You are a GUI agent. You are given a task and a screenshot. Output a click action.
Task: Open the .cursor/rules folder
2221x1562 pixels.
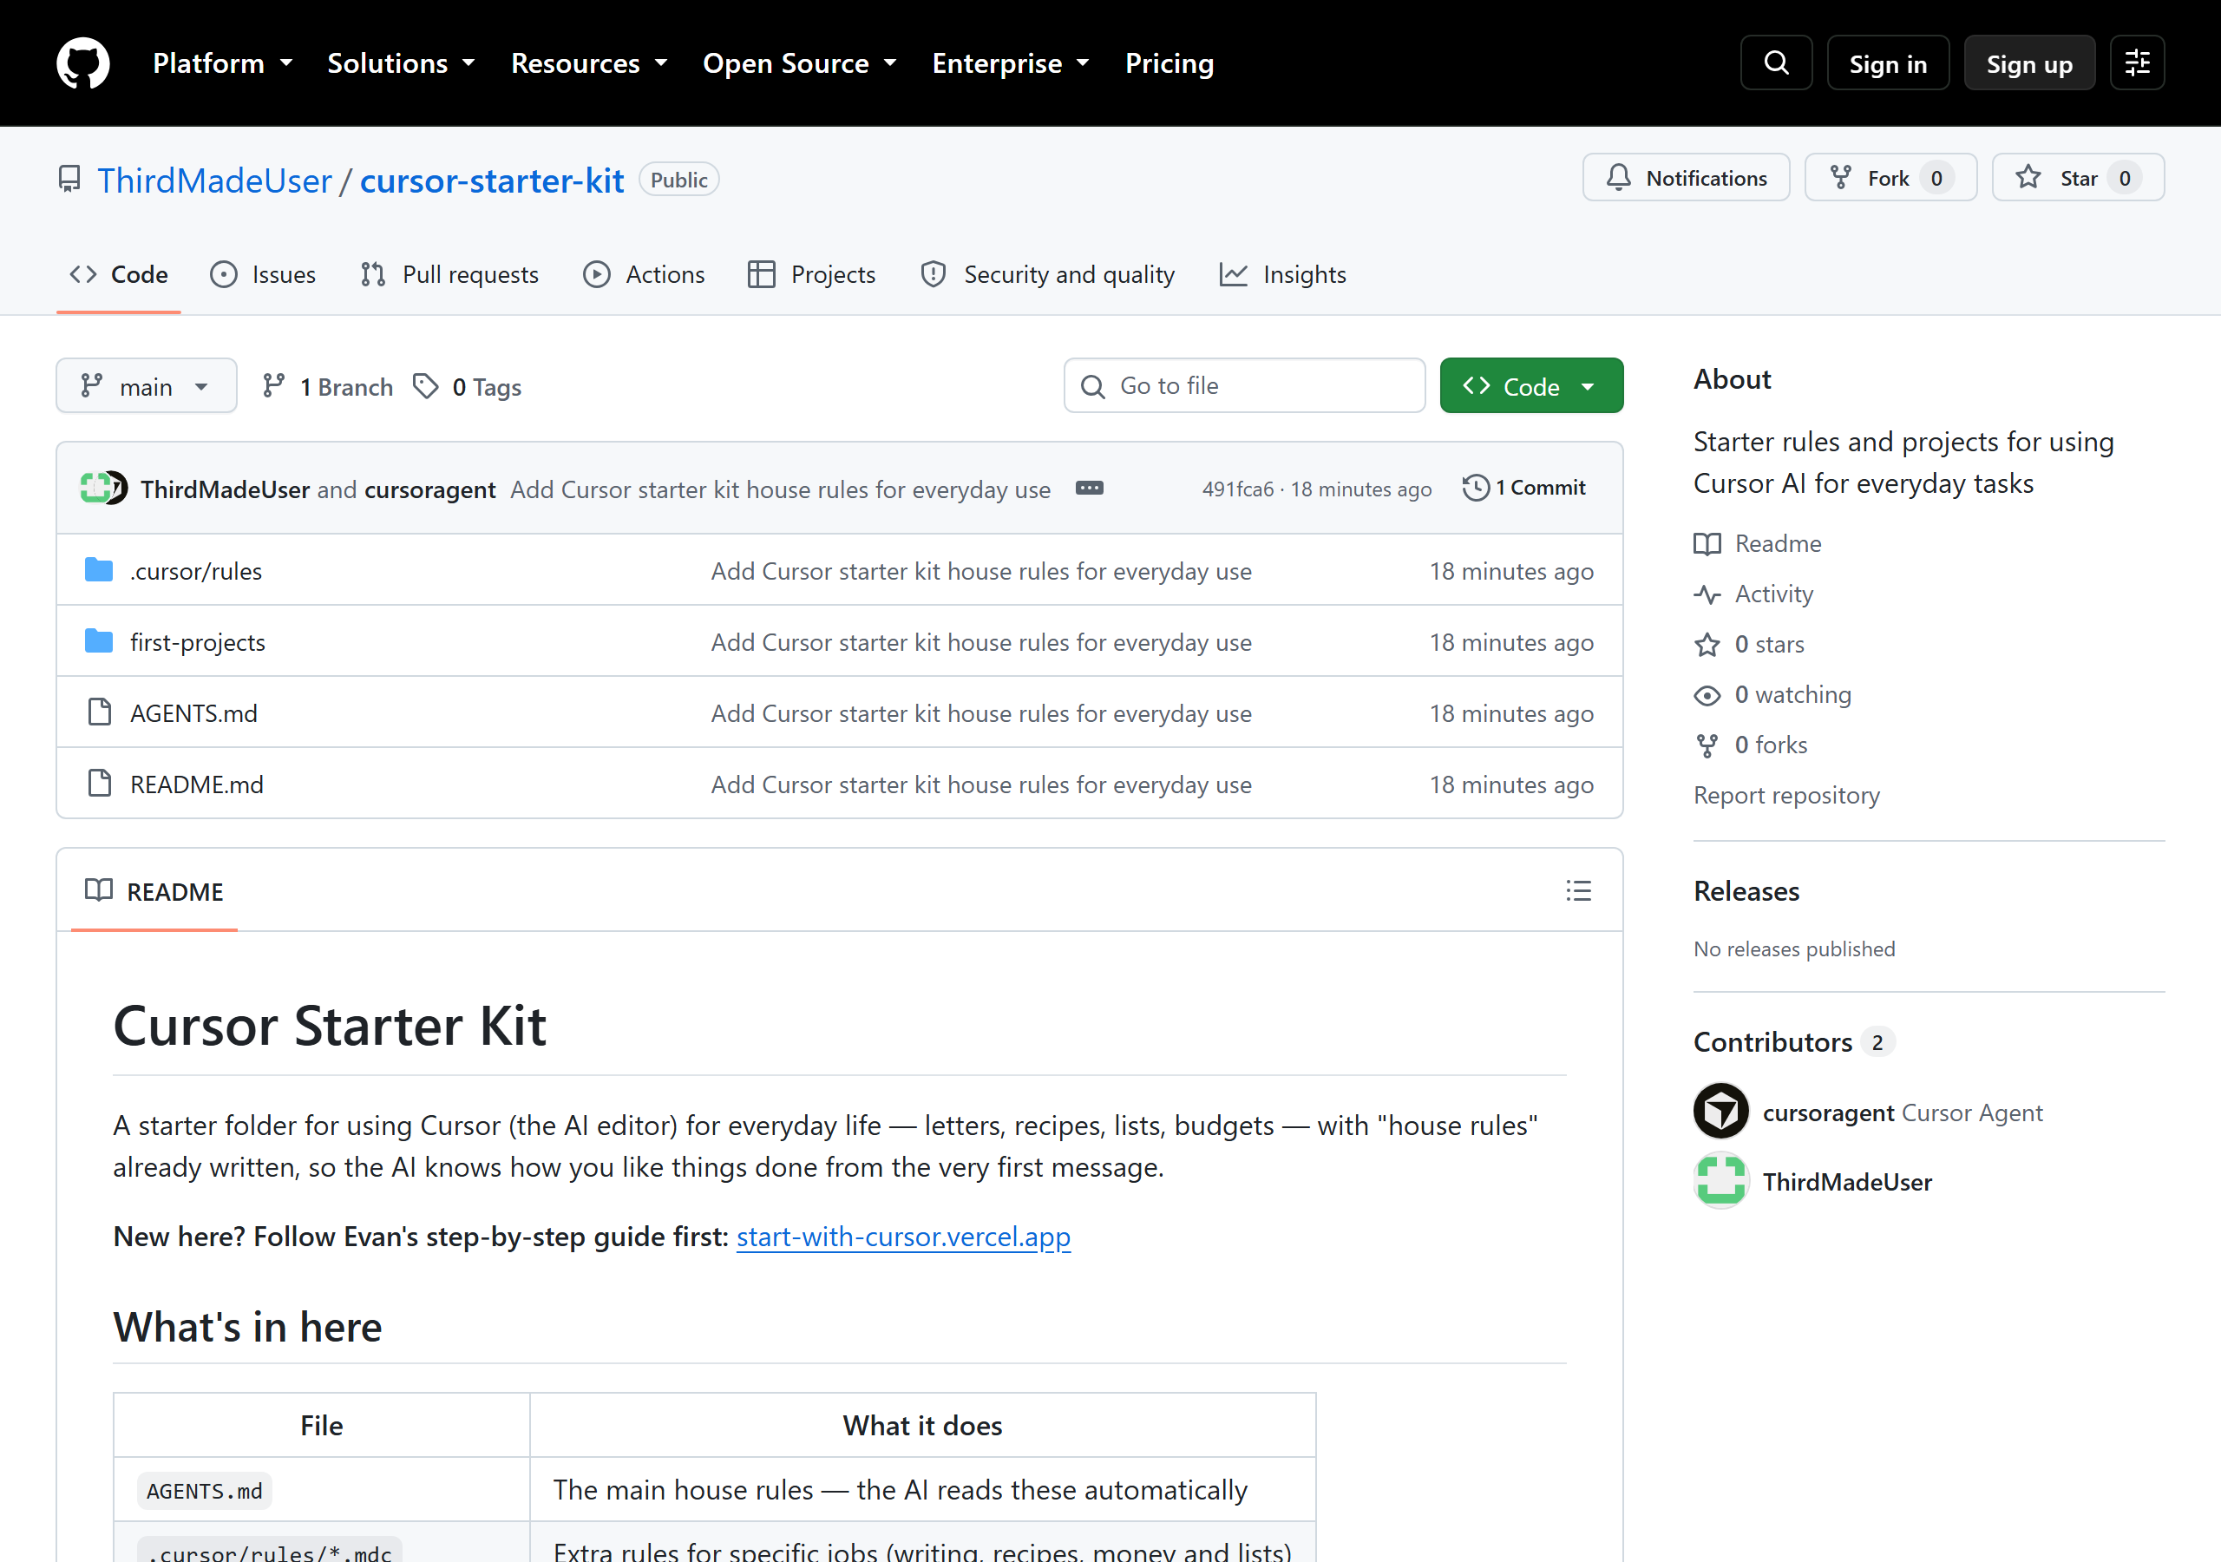pyautogui.click(x=196, y=571)
